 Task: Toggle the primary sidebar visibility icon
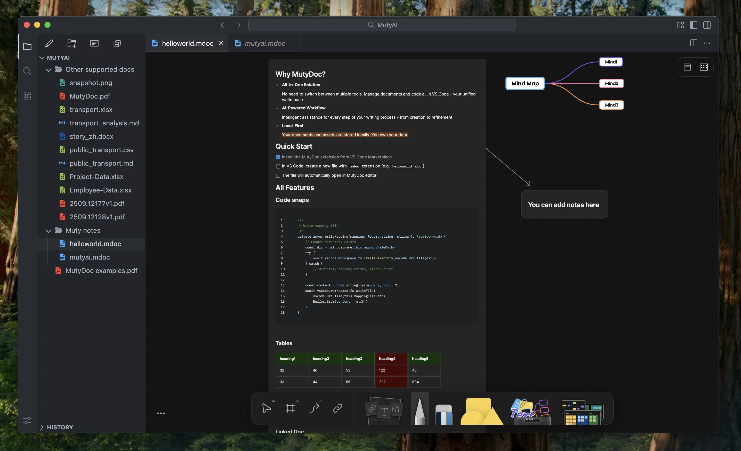(694, 25)
